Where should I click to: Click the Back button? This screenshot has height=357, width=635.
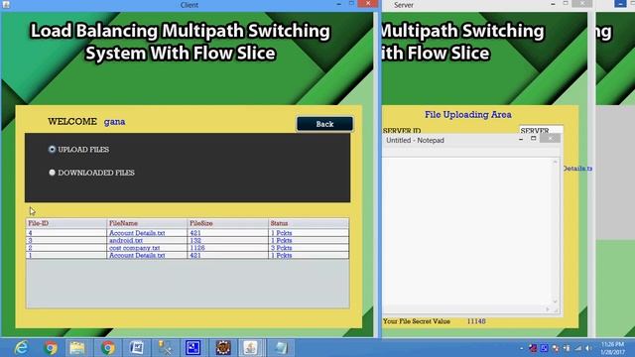(x=324, y=124)
